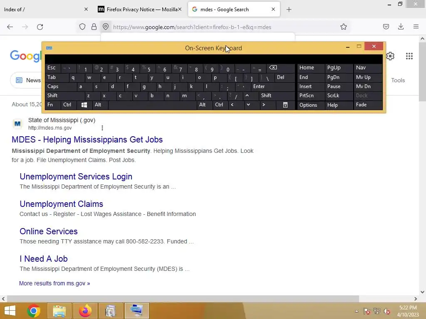Toggle left Ctrl key on On-Screen Keyboard
The image size is (426, 319).
click(69, 105)
